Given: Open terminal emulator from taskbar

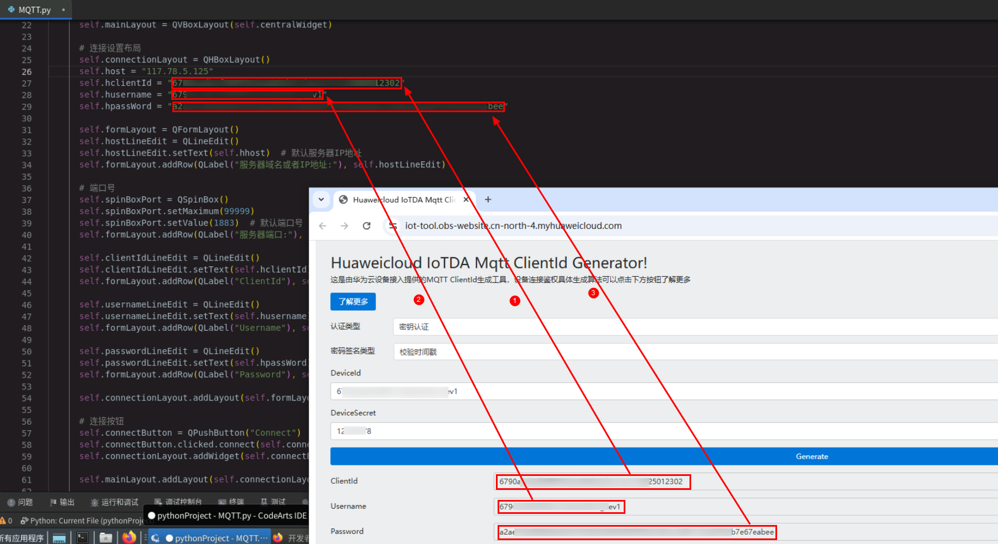Looking at the screenshot, I should tap(83, 538).
